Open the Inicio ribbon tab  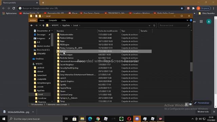pyautogui.click(x=42, y=20)
